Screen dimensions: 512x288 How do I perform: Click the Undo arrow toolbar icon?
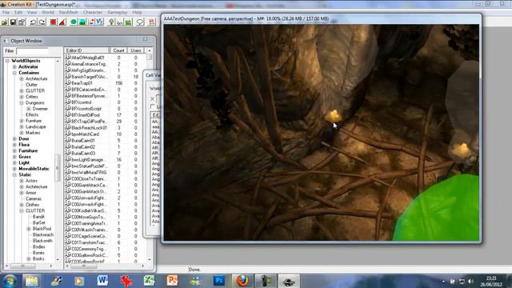(x=34, y=22)
